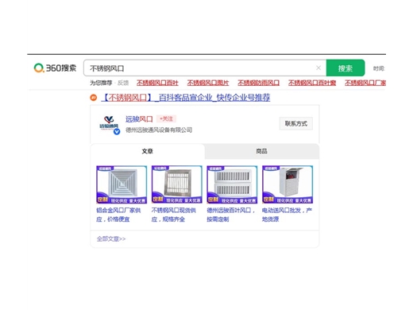Open the double louver vent thumbnail
The image size is (413, 310).
(232, 184)
